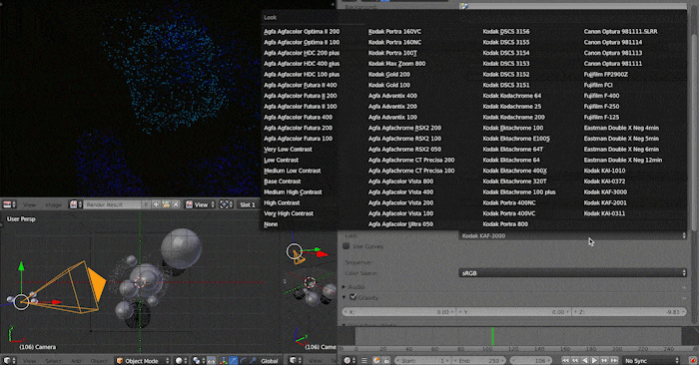Click the play animation forward button
The image size is (699, 365).
click(595, 361)
